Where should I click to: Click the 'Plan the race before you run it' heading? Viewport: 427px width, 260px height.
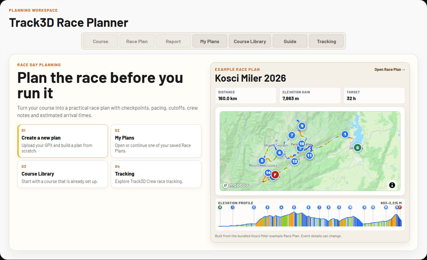[100, 85]
